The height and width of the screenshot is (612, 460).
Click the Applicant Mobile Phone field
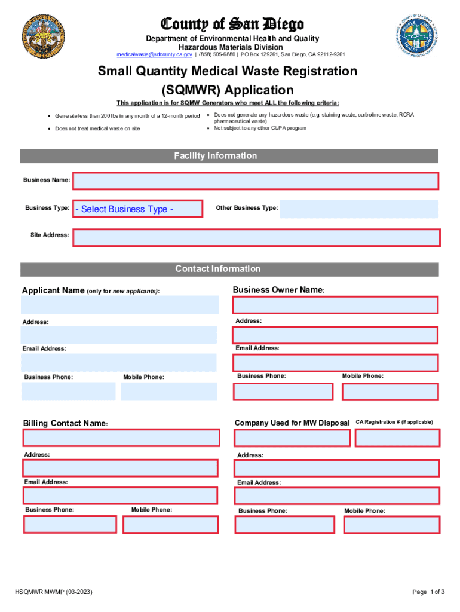pos(168,391)
